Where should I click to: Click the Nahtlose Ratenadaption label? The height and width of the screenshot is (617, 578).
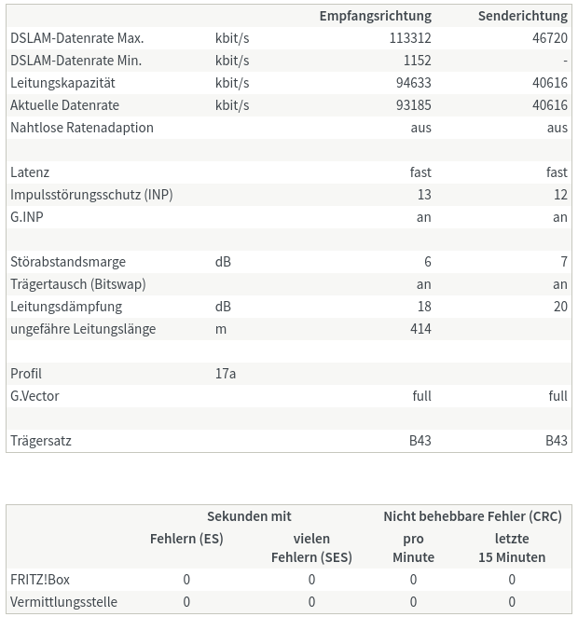82,128
